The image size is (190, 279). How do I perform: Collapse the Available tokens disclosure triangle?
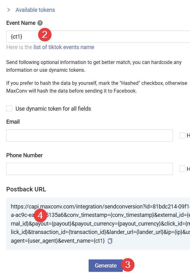click(8, 10)
